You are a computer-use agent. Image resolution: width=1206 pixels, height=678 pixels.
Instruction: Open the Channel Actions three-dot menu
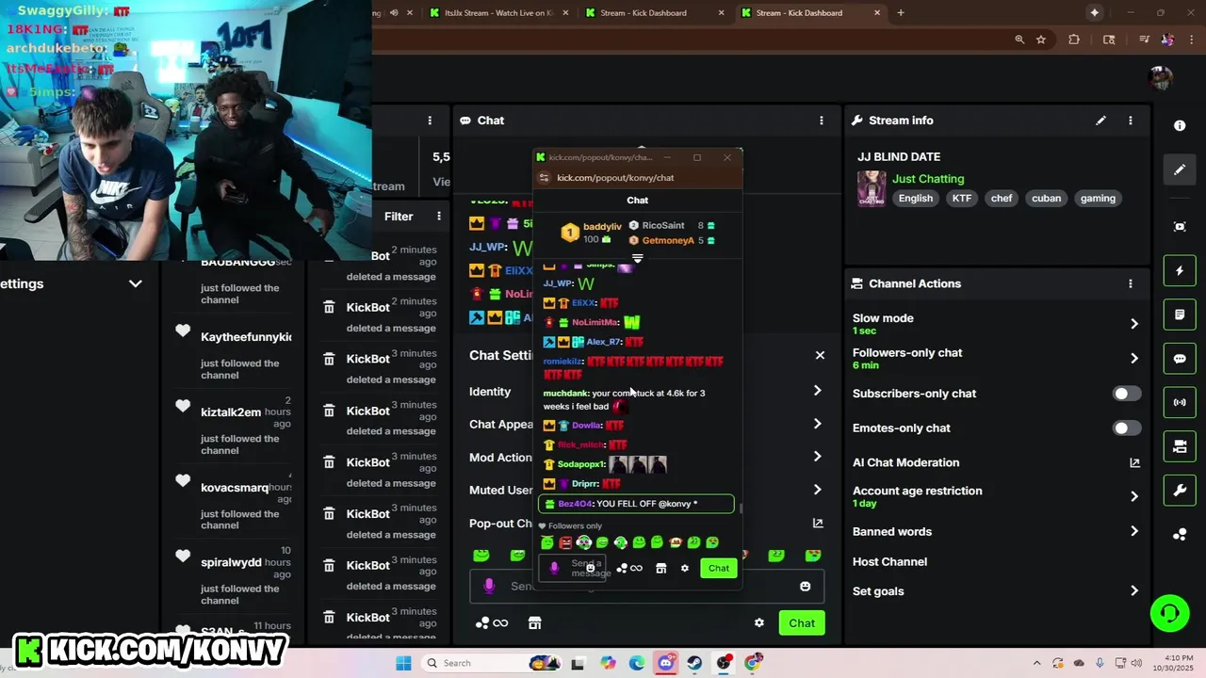(x=1131, y=283)
